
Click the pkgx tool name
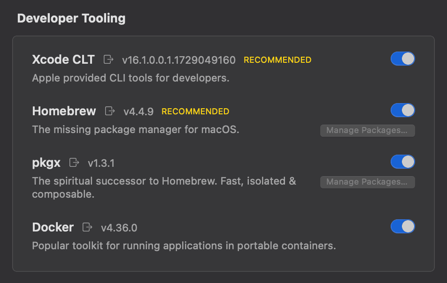pos(46,163)
